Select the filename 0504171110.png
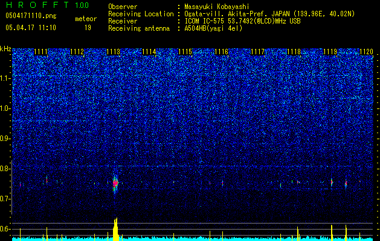380x241 pixels. [x=31, y=16]
